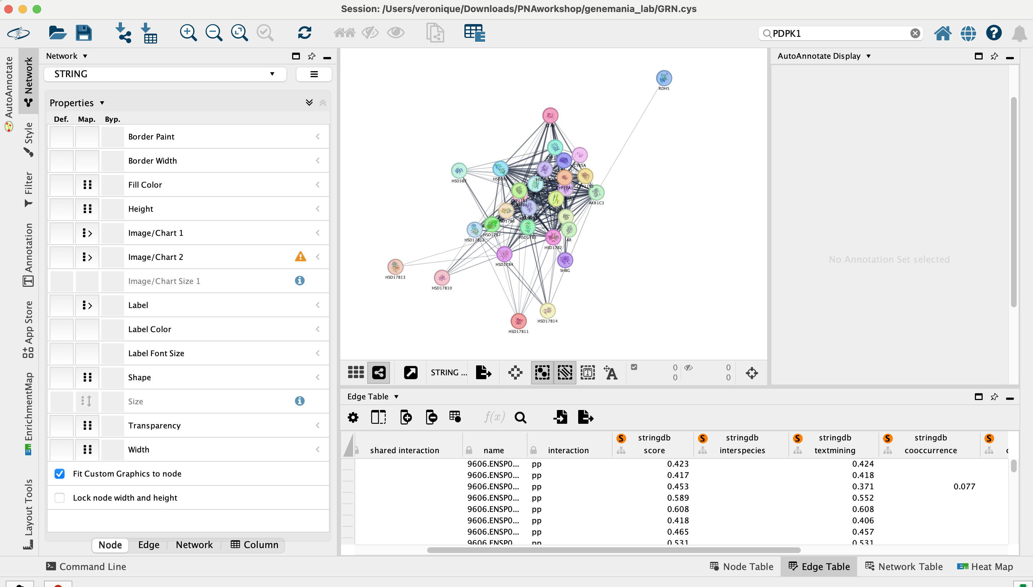The image size is (1033, 587).
Task: Clear the PDPK1 search field
Action: (x=915, y=34)
